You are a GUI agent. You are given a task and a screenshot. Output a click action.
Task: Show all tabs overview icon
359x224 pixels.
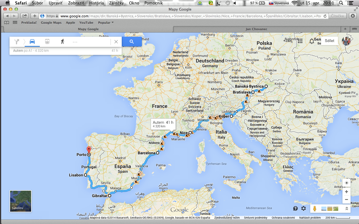click(x=354, y=29)
